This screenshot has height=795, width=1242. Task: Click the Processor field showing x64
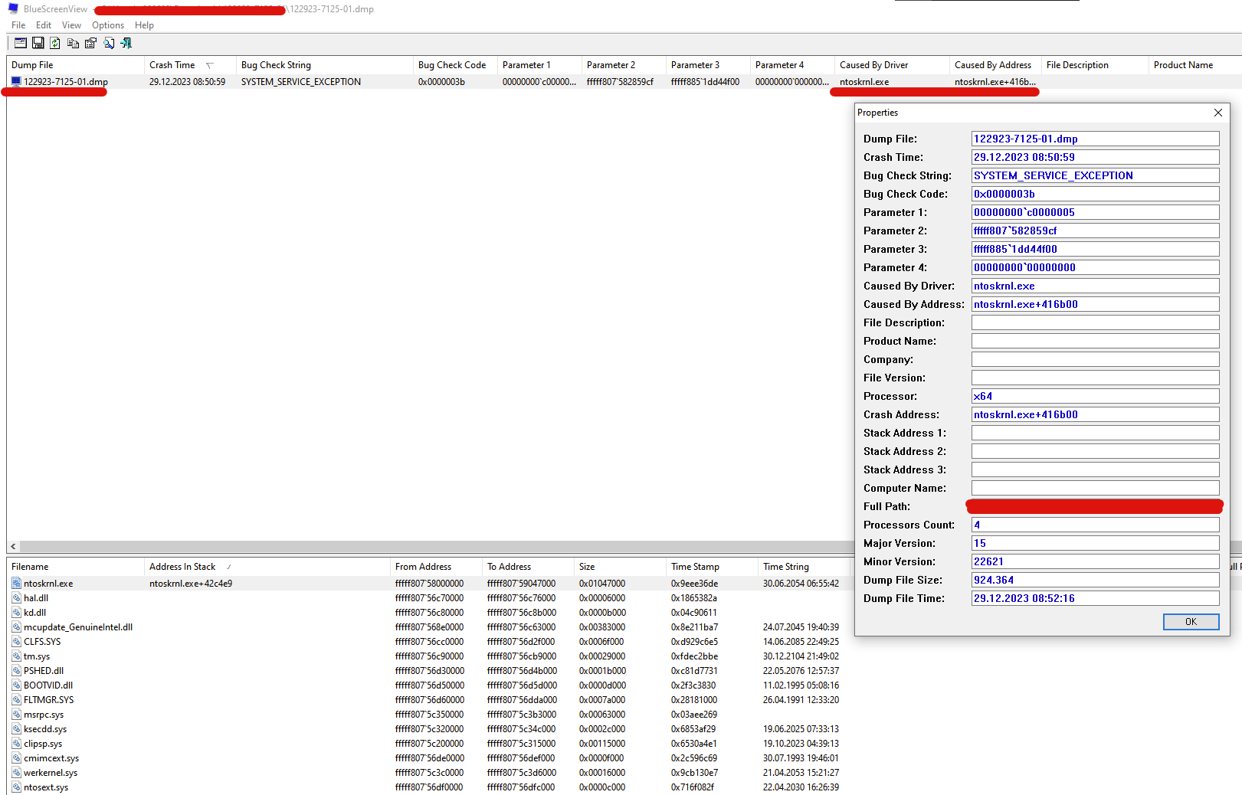(x=1096, y=396)
